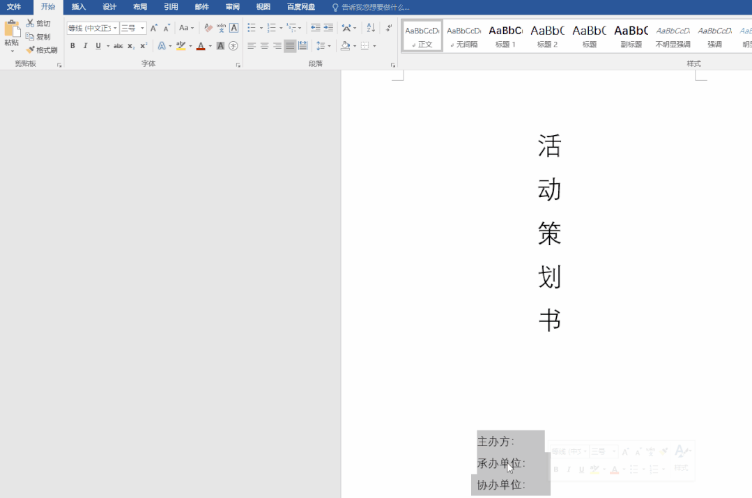Switch to the 插入 (Insert) tab
This screenshot has width=752, height=498.
79,7
